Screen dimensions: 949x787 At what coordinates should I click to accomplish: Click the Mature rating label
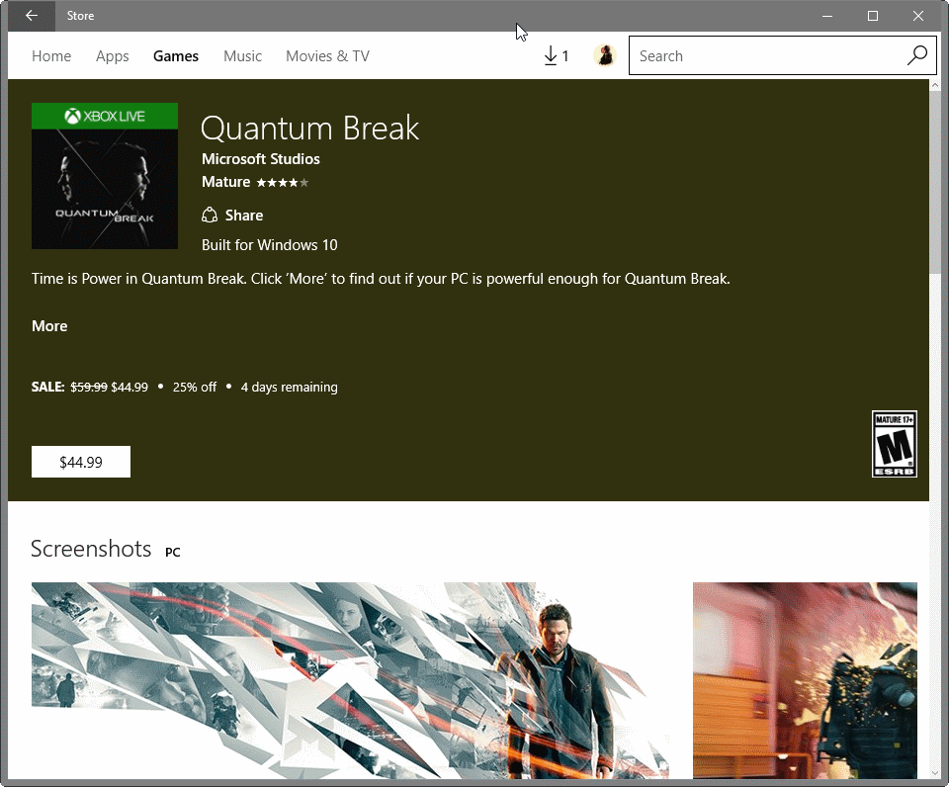[225, 182]
